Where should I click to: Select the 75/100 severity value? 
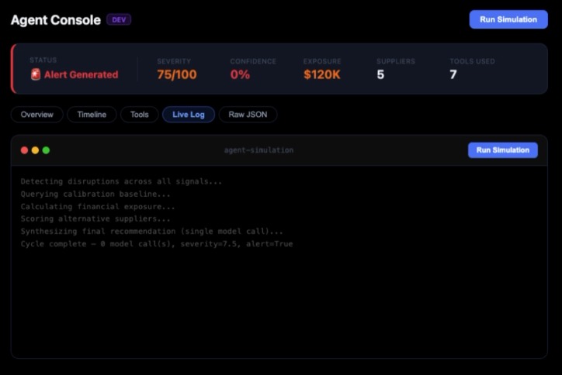[x=177, y=74]
